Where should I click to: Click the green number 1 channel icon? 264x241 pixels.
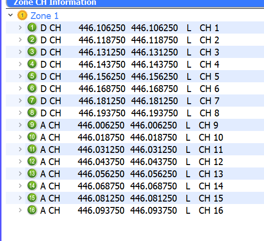tap(32, 27)
